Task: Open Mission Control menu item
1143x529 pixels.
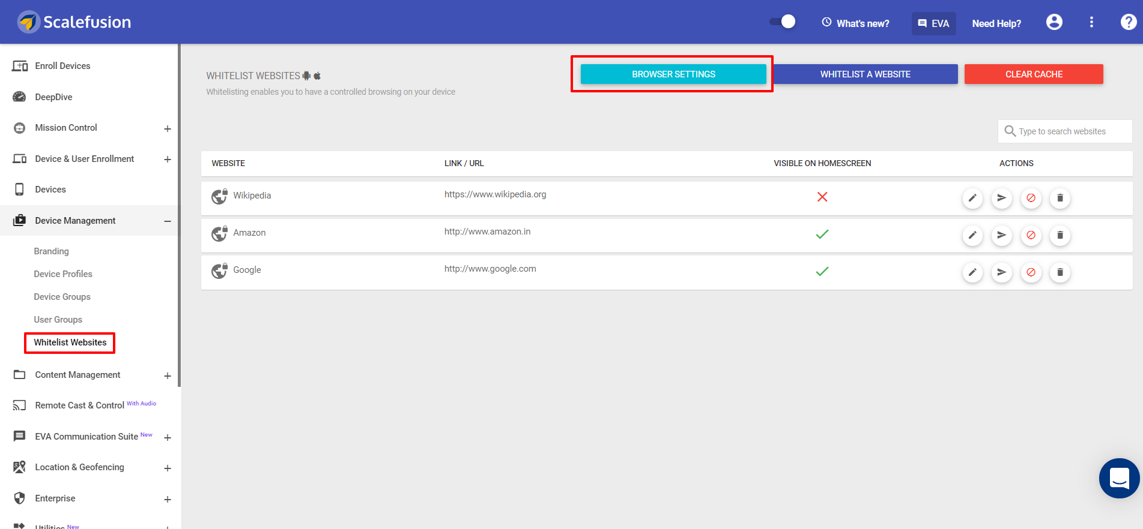Action: (x=66, y=128)
